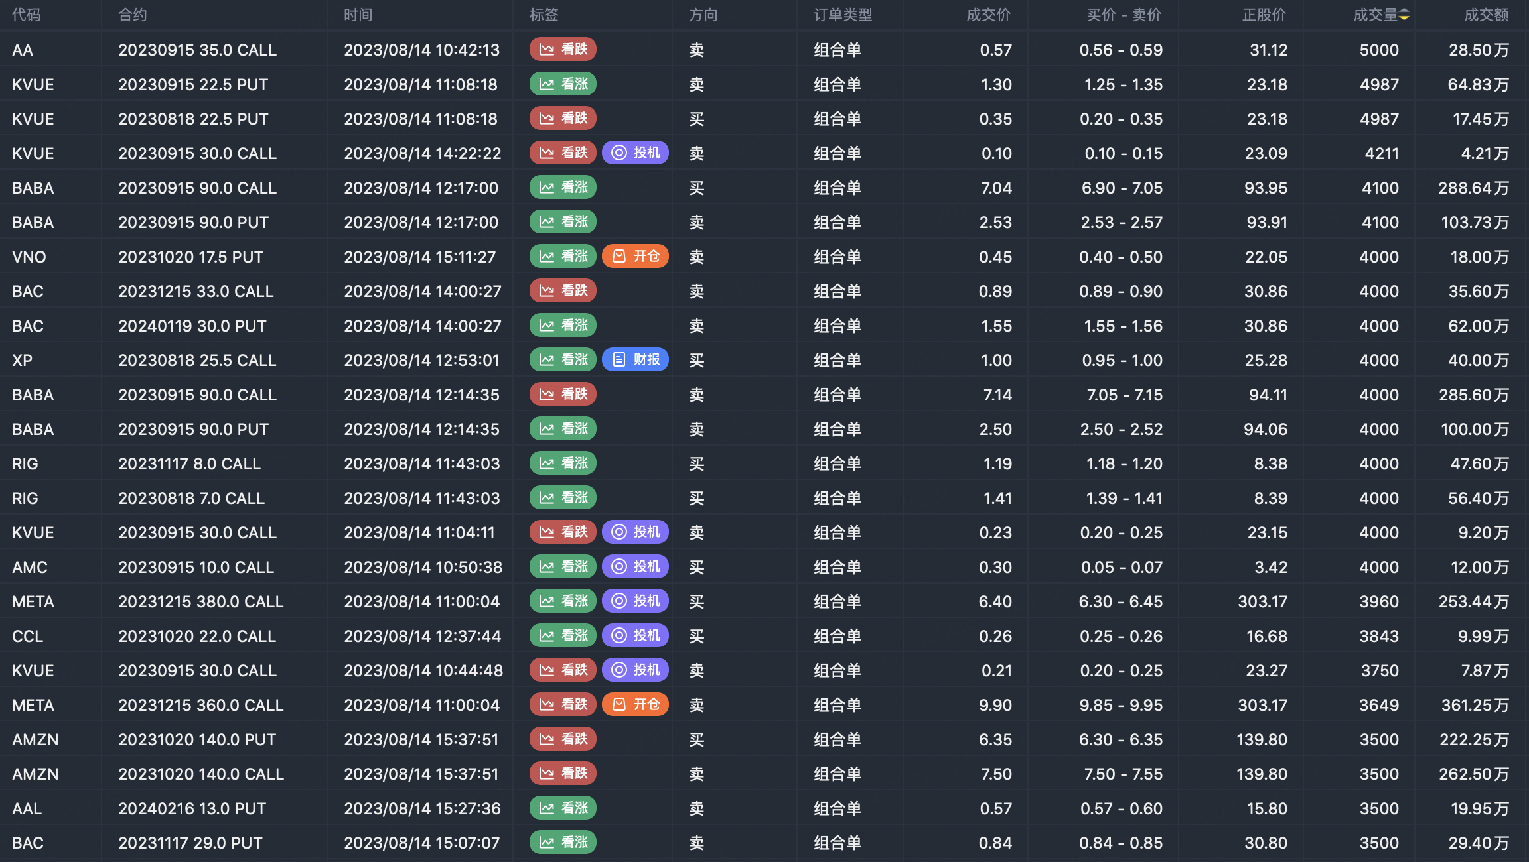Viewport: 1529px width, 862px height.
Task: Click the 投机 tag on META 380.0 CALL row
Action: tap(635, 601)
